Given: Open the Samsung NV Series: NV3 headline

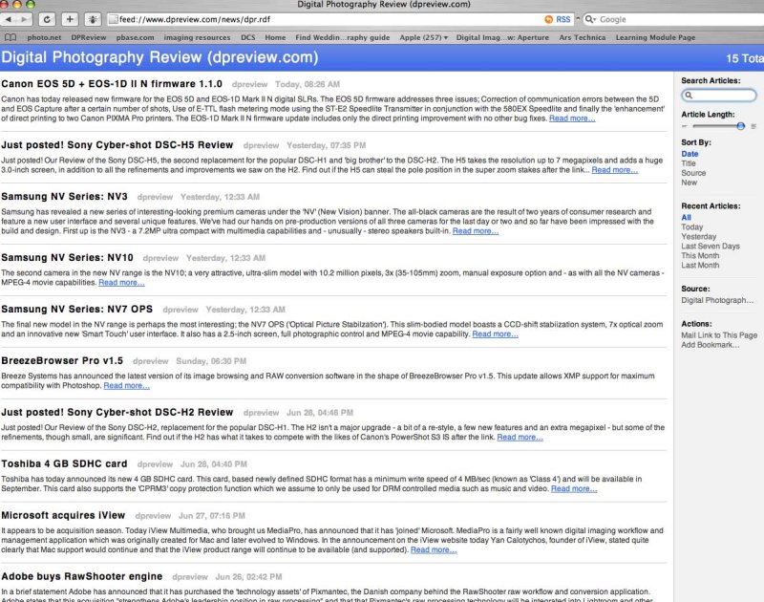Looking at the screenshot, I should click(x=64, y=197).
